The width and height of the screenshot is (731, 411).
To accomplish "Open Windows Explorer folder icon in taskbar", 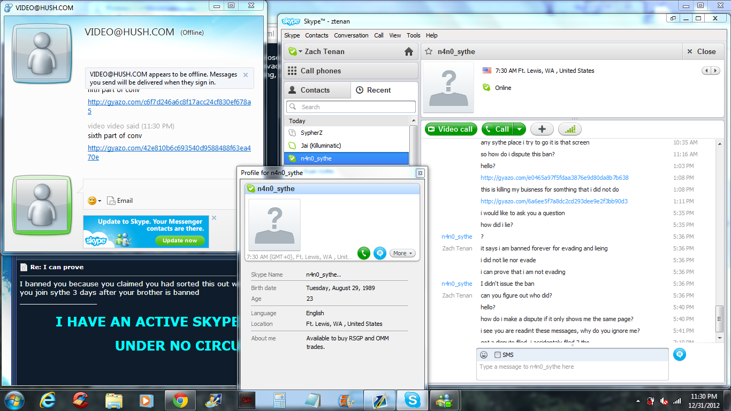I will tap(113, 400).
